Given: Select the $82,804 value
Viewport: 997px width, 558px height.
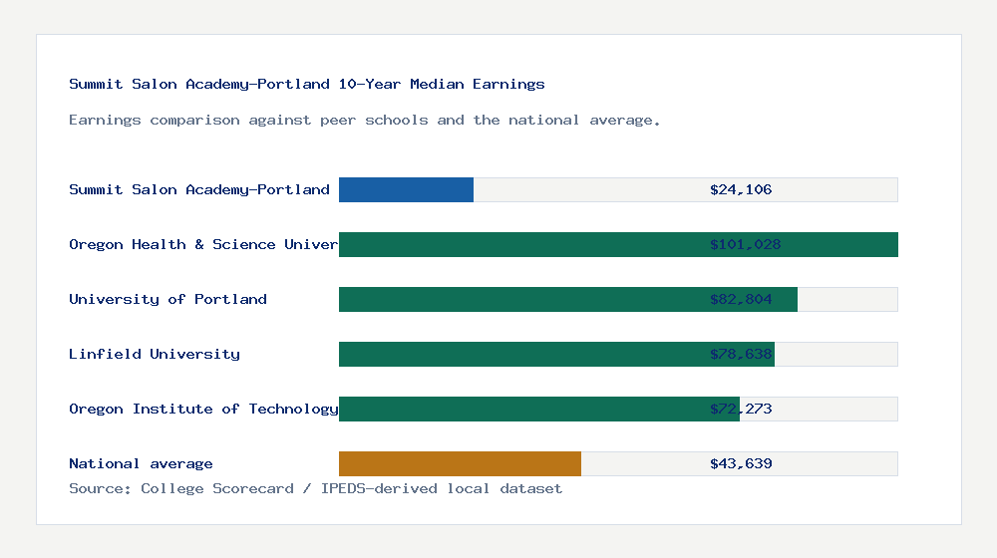Looking at the screenshot, I should point(741,299).
